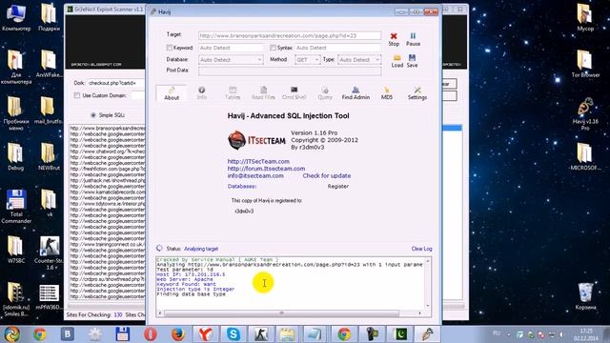Click the RU language indicator in tray
Image resolution: width=610 pixels, height=343 pixels.
point(497,333)
